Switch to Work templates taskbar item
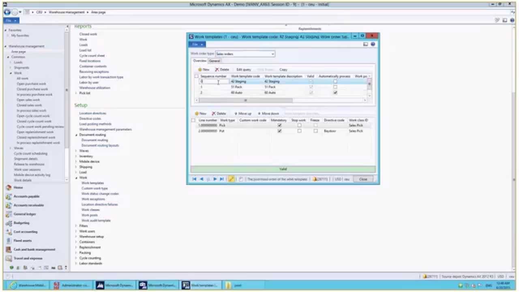519x292 pixels. pos(201,285)
